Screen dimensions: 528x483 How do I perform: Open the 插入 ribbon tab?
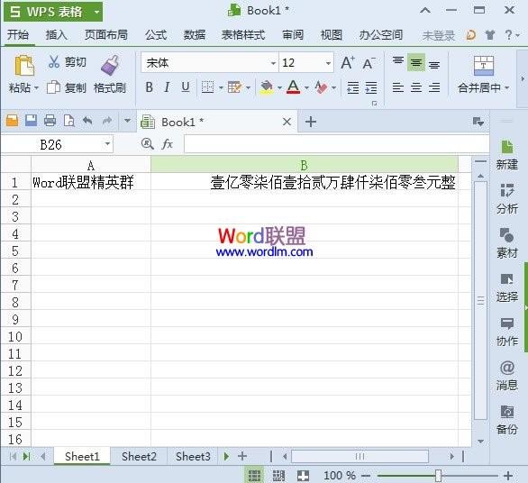click(56, 34)
